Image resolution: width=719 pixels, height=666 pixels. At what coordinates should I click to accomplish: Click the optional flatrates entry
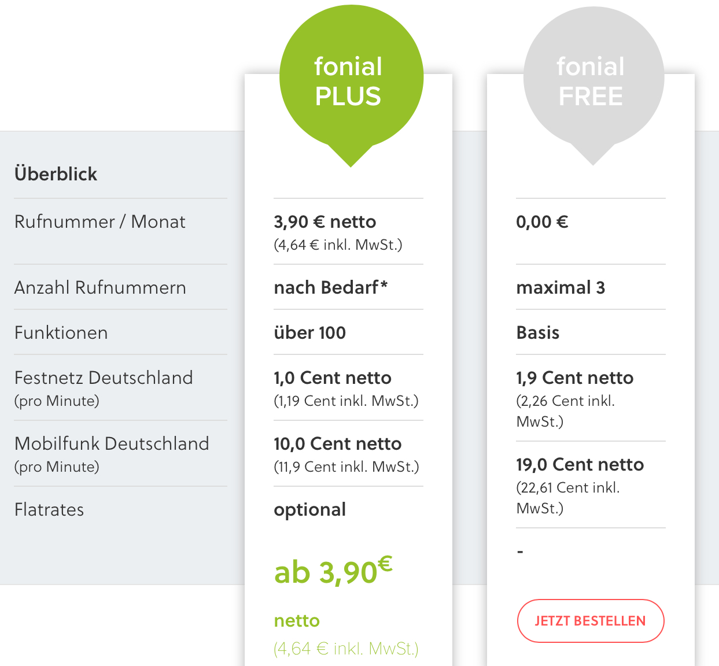[310, 510]
